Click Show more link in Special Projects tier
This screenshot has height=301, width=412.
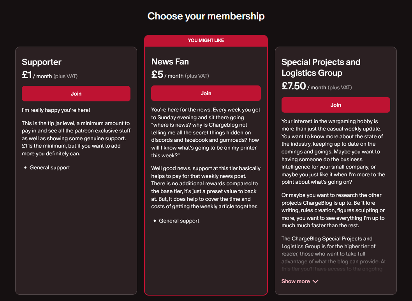[x=300, y=281]
